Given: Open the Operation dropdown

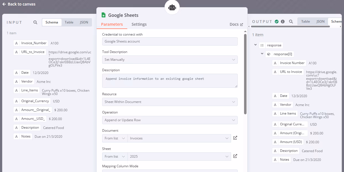Looking at the screenshot, I should [x=170, y=120].
